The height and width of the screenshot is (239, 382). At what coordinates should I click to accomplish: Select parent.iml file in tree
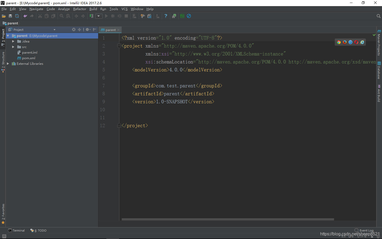click(x=30, y=52)
